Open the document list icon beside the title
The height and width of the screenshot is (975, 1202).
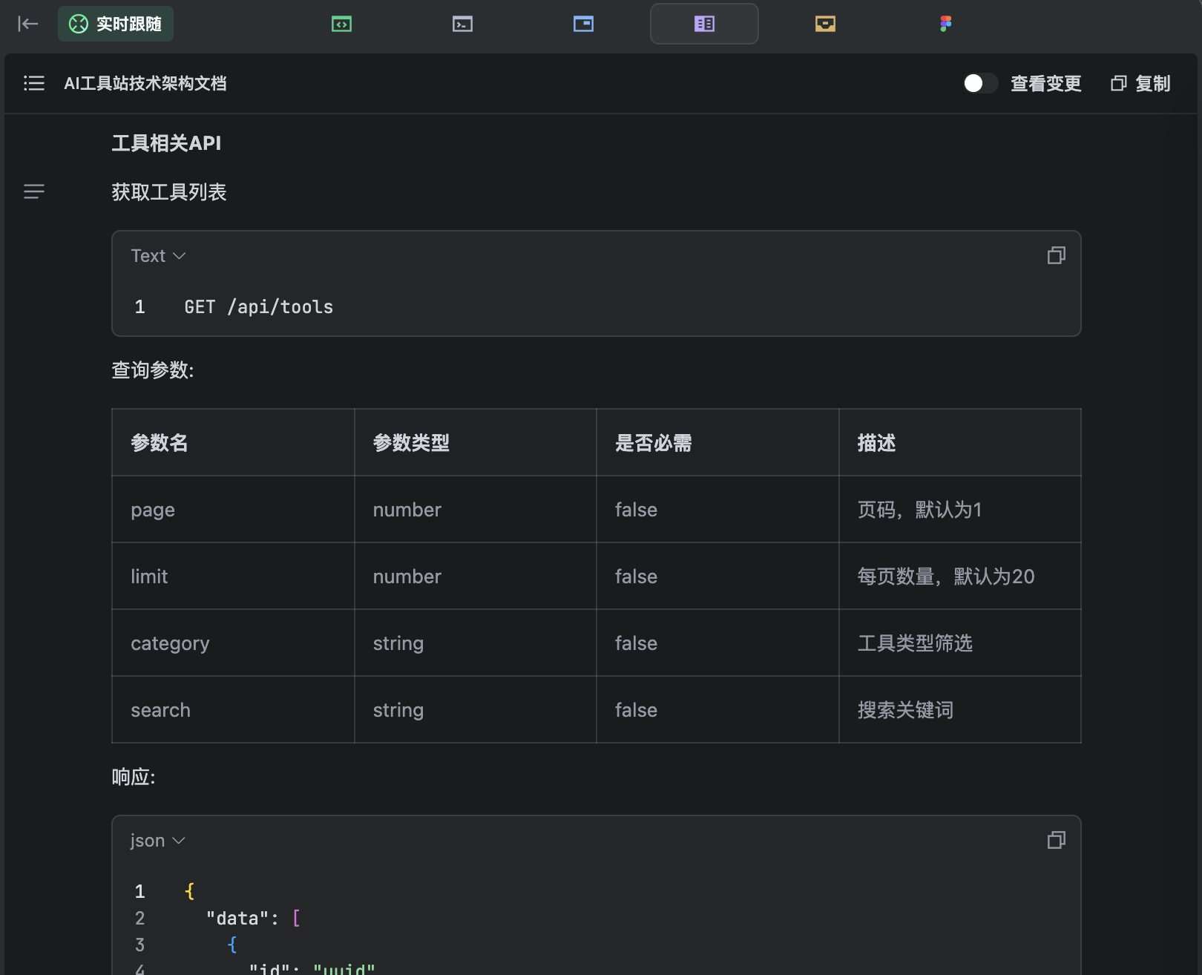(x=34, y=83)
